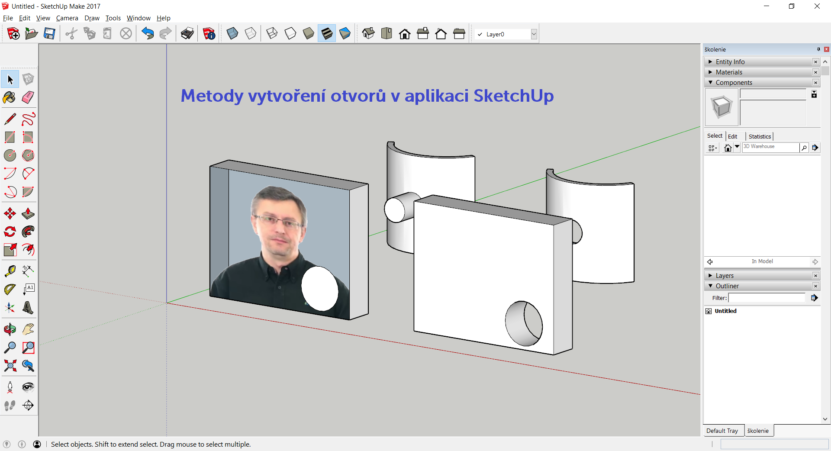Expand the Layers panel
831x451 pixels.
710,276
